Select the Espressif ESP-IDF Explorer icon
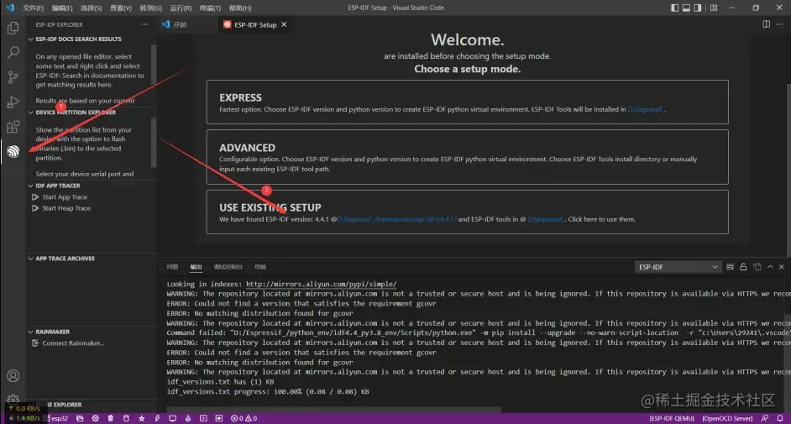Viewport: 791px width, 424px height. (x=13, y=151)
